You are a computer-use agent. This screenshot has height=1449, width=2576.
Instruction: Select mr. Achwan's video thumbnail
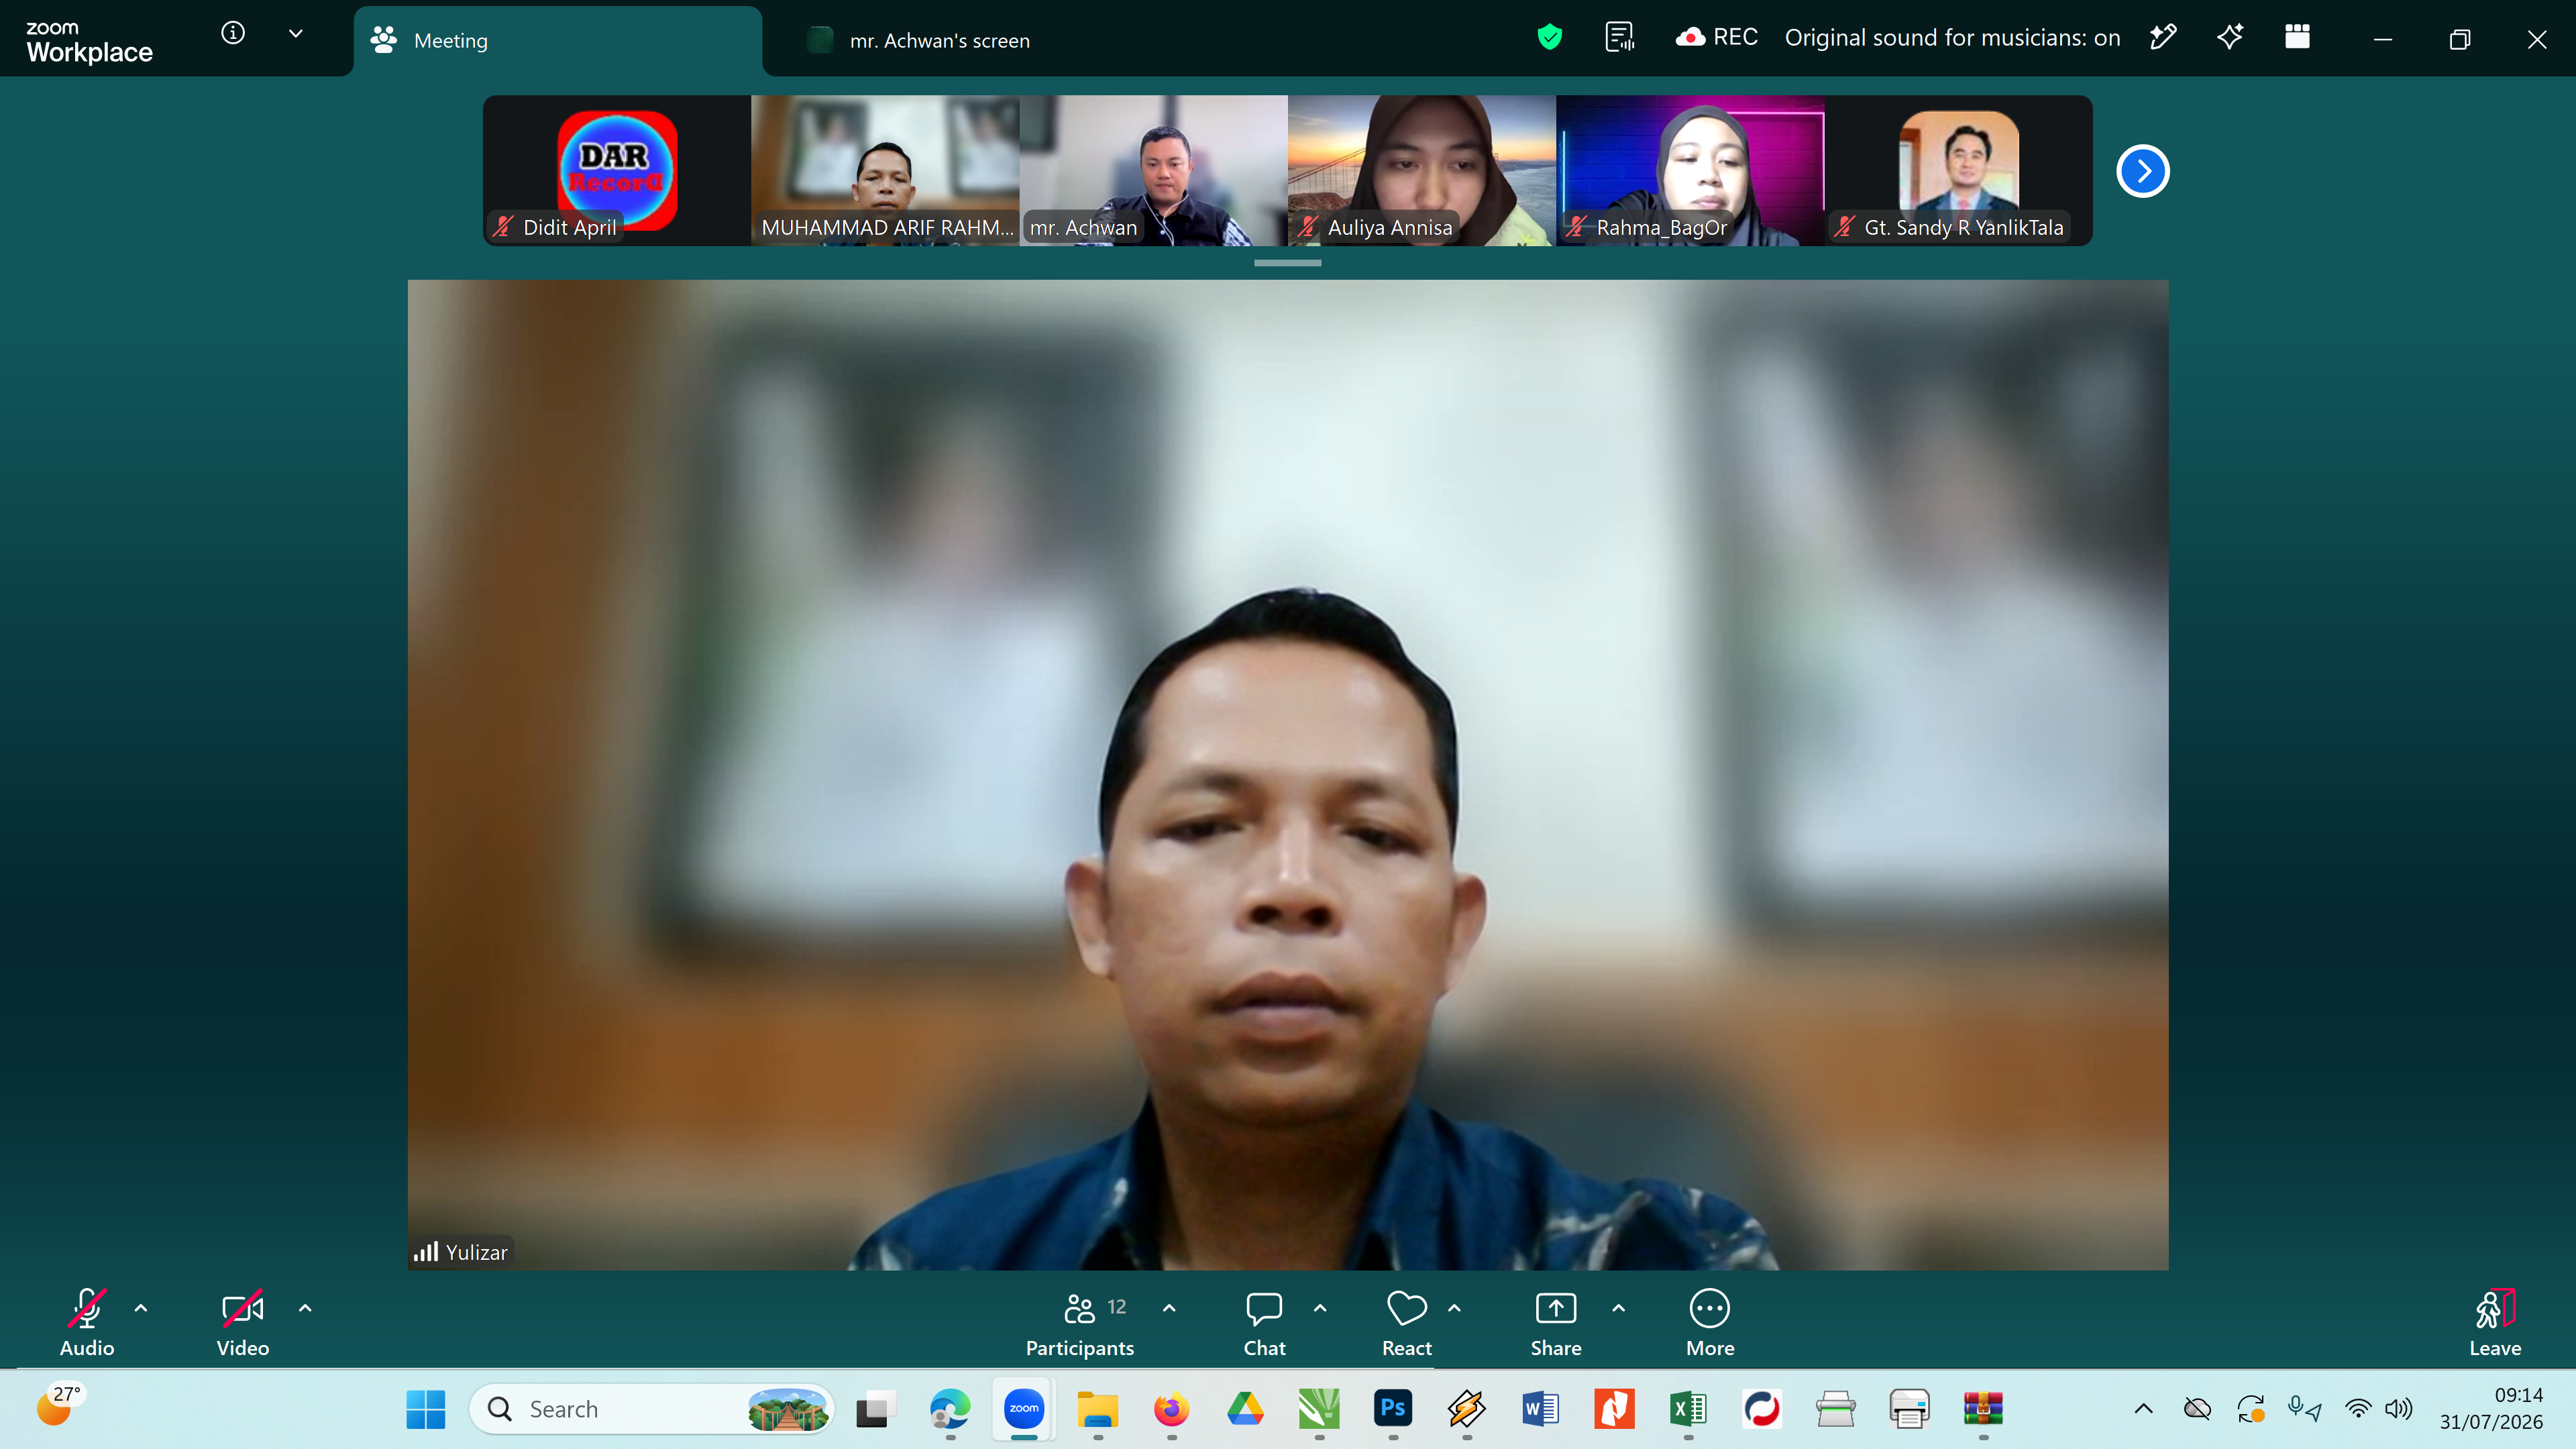coord(1154,171)
